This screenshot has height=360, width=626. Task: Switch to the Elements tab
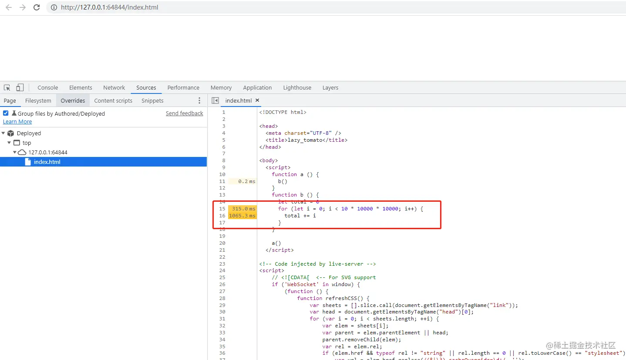pyautogui.click(x=81, y=87)
